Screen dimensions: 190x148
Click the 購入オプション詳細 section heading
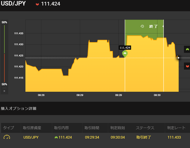[19, 109]
